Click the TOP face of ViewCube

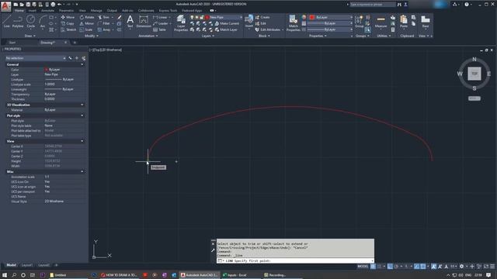click(474, 74)
